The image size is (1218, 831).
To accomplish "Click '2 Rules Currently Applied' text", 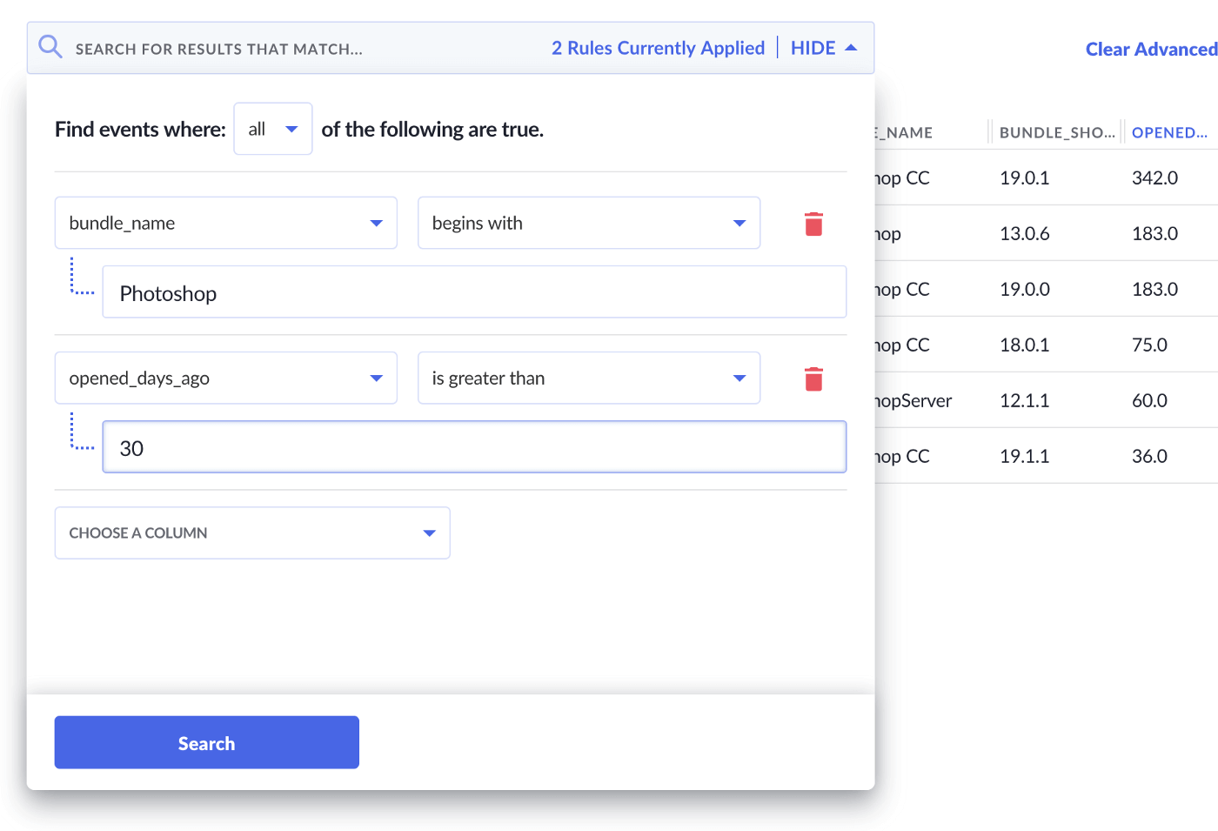I will [x=658, y=48].
